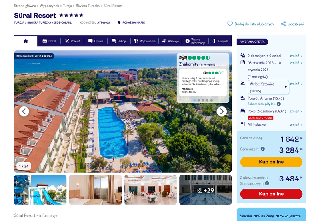Click info icon by Zobacz szczegóły lotu
The width and height of the screenshot is (320, 221).
pos(279,104)
